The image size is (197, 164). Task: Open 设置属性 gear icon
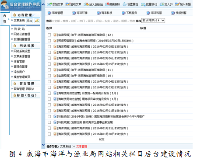coord(124,4)
